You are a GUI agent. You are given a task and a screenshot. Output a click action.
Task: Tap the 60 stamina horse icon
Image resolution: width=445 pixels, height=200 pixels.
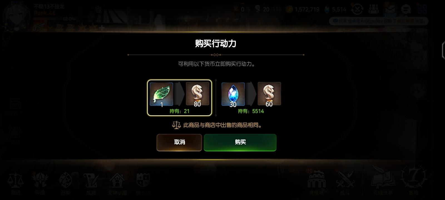point(269,94)
